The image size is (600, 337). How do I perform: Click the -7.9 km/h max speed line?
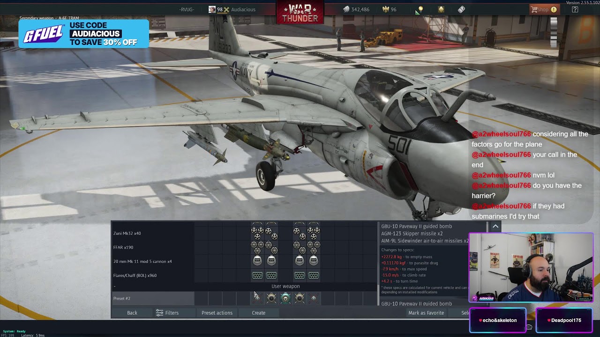(x=404, y=269)
